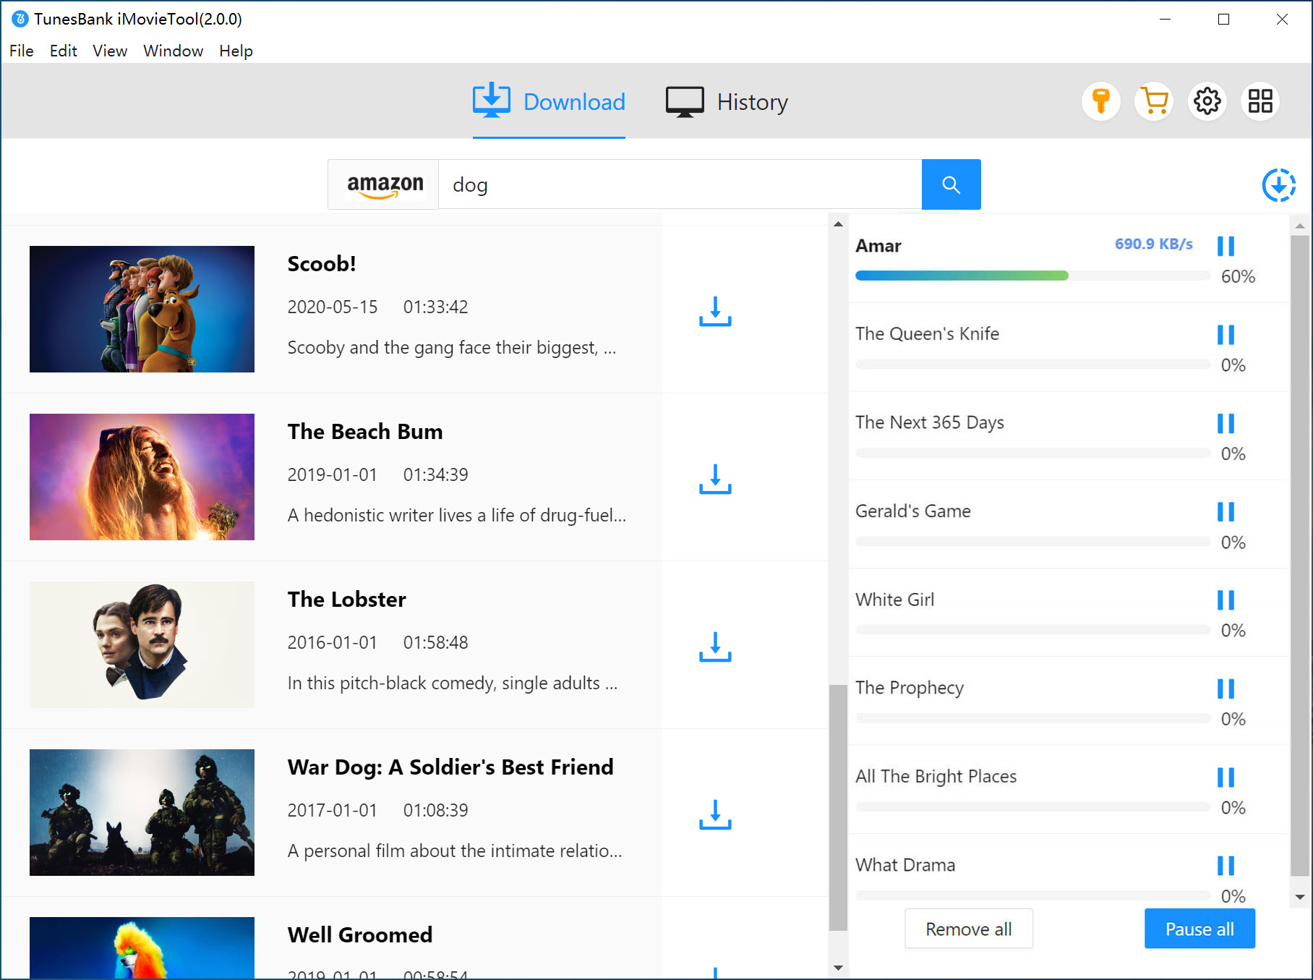Select The Next 365 Days queue item
The width and height of the screenshot is (1313, 980).
pyautogui.click(x=929, y=422)
